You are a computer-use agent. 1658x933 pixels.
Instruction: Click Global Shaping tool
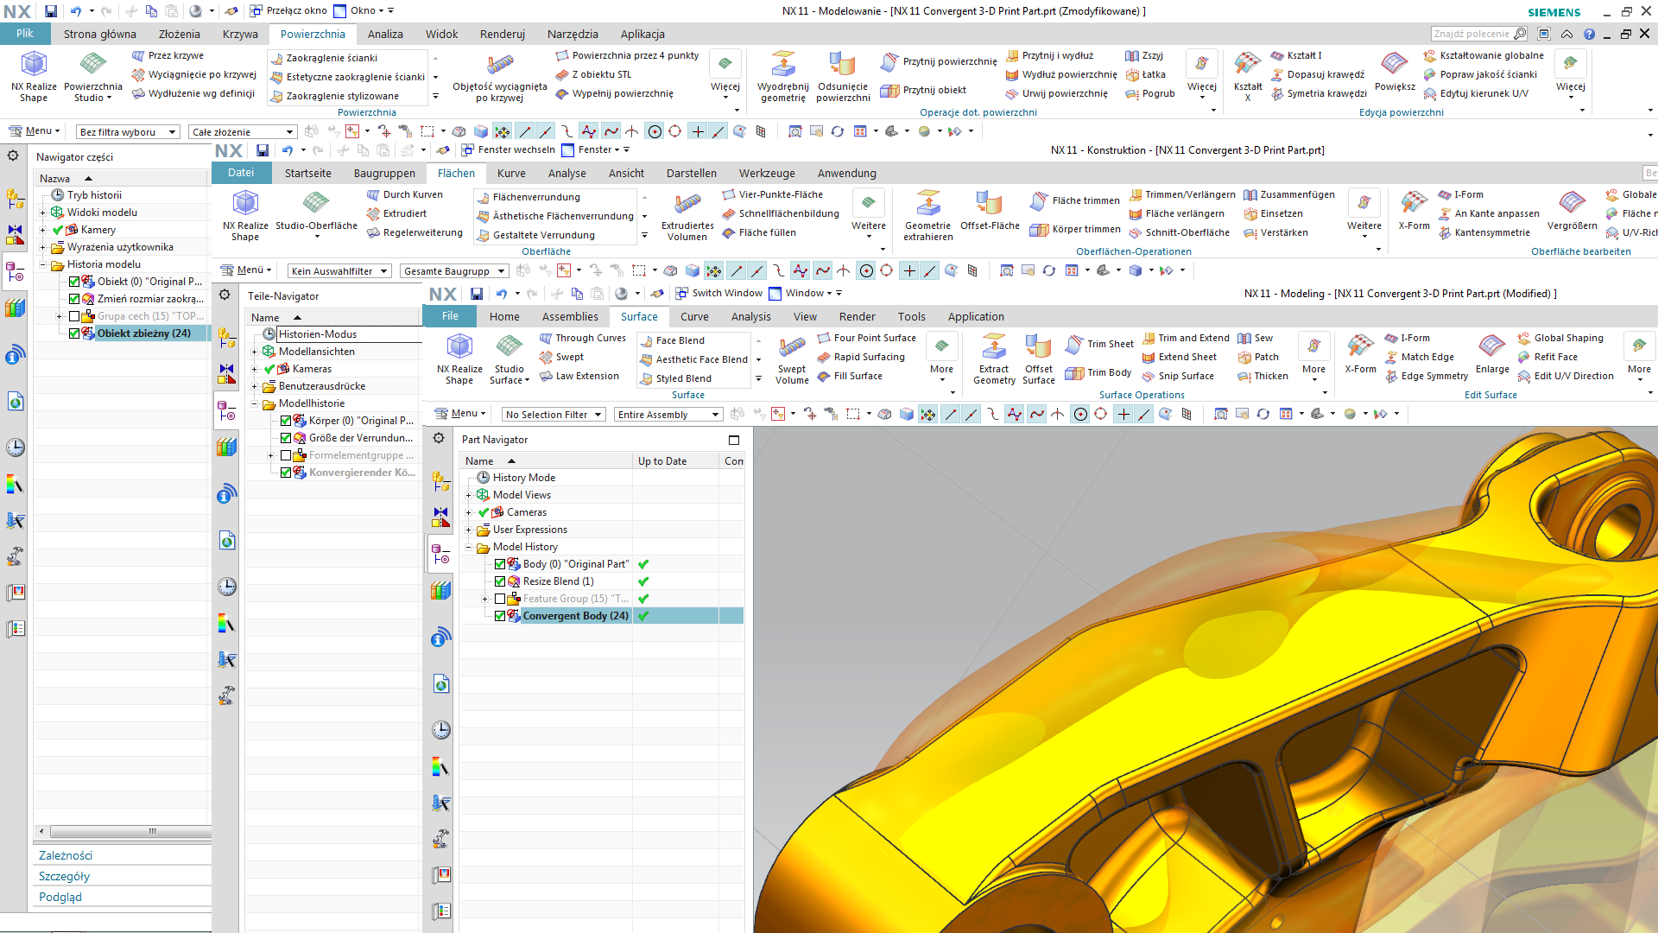[1560, 338]
